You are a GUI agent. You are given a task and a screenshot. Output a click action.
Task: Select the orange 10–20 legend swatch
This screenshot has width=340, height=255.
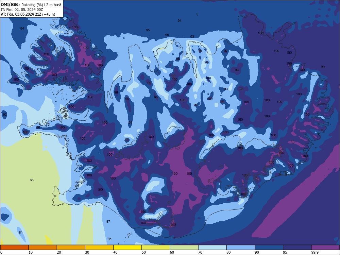click(43, 248)
